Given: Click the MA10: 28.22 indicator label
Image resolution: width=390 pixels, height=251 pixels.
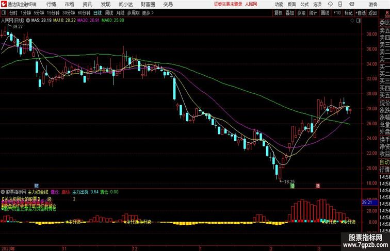Looking at the screenshot, I should pos(64,21).
